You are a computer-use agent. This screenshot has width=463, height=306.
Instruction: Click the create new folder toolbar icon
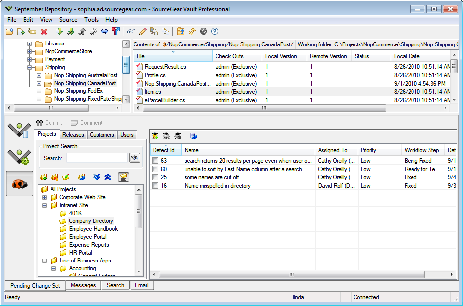click(9, 32)
